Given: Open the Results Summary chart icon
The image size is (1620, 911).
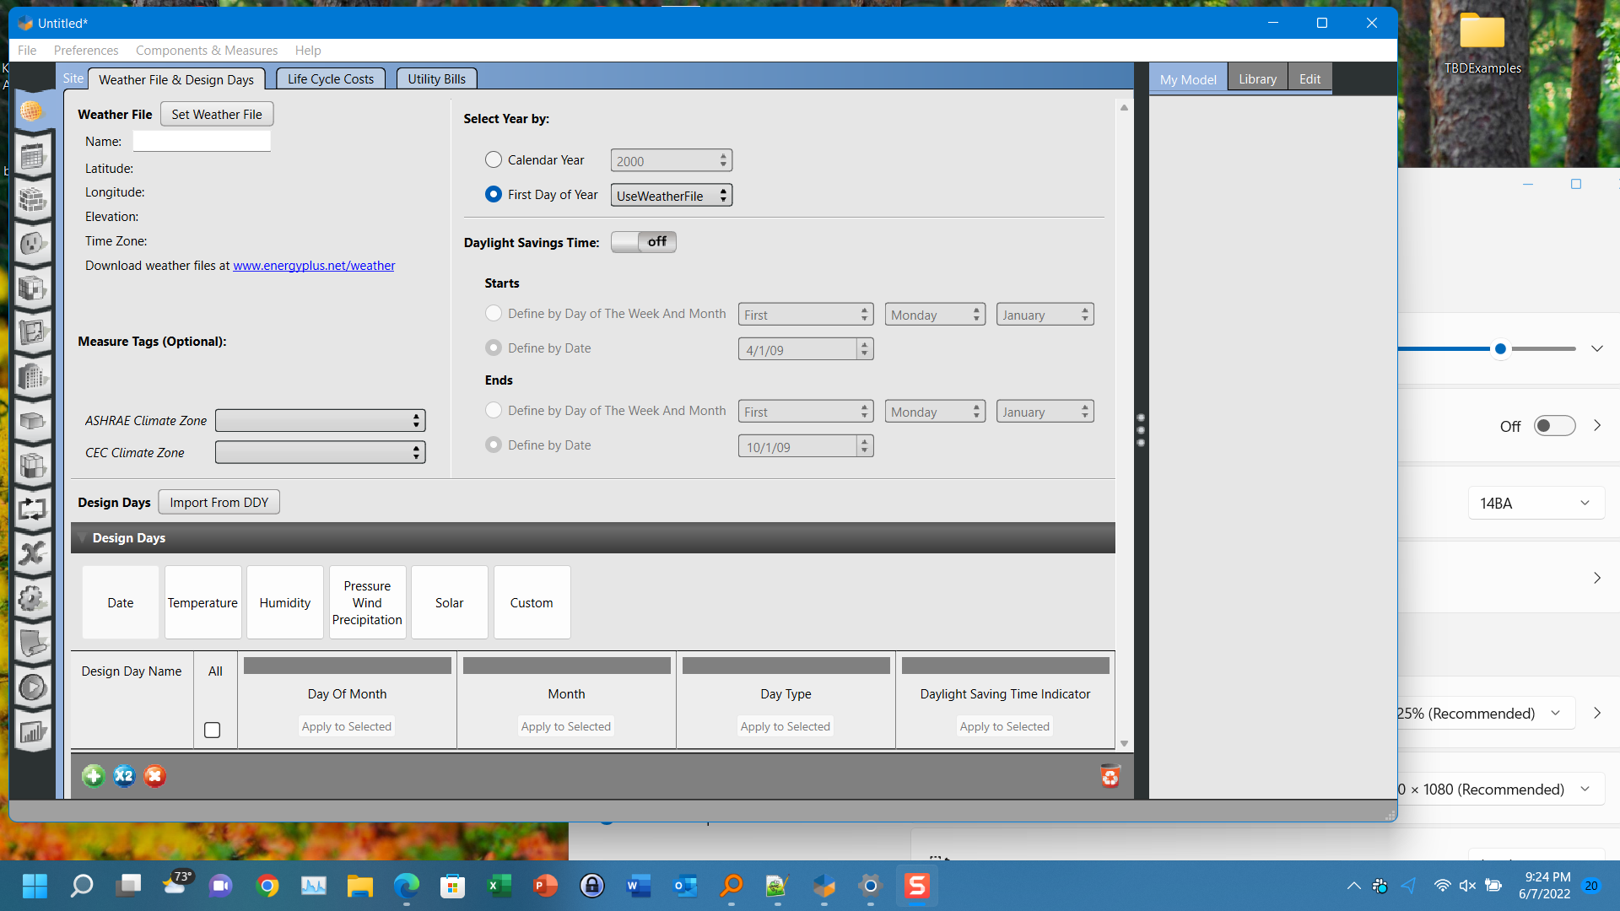Looking at the screenshot, I should pyautogui.click(x=33, y=731).
